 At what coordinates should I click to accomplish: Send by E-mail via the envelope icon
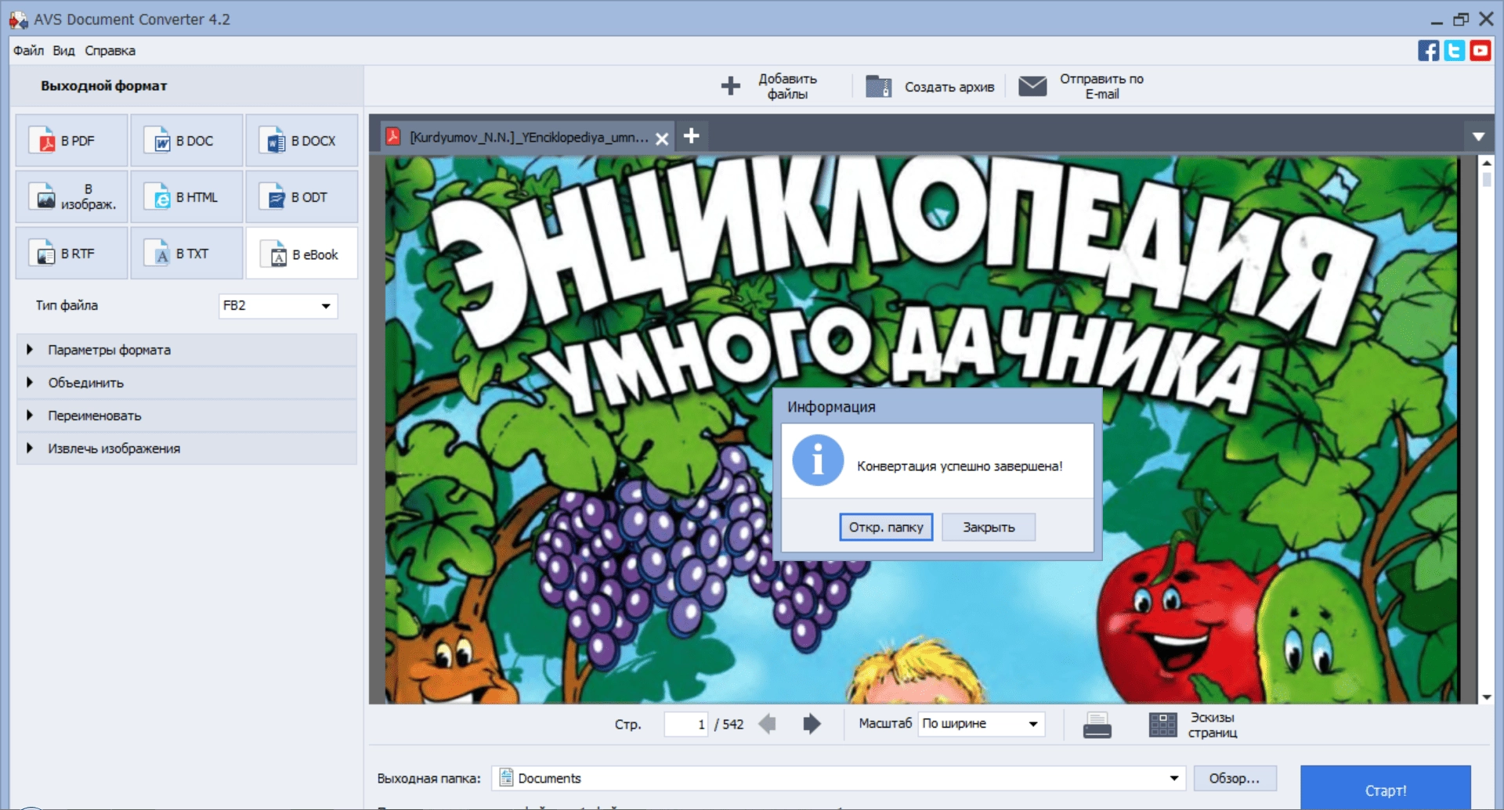[x=1032, y=86]
